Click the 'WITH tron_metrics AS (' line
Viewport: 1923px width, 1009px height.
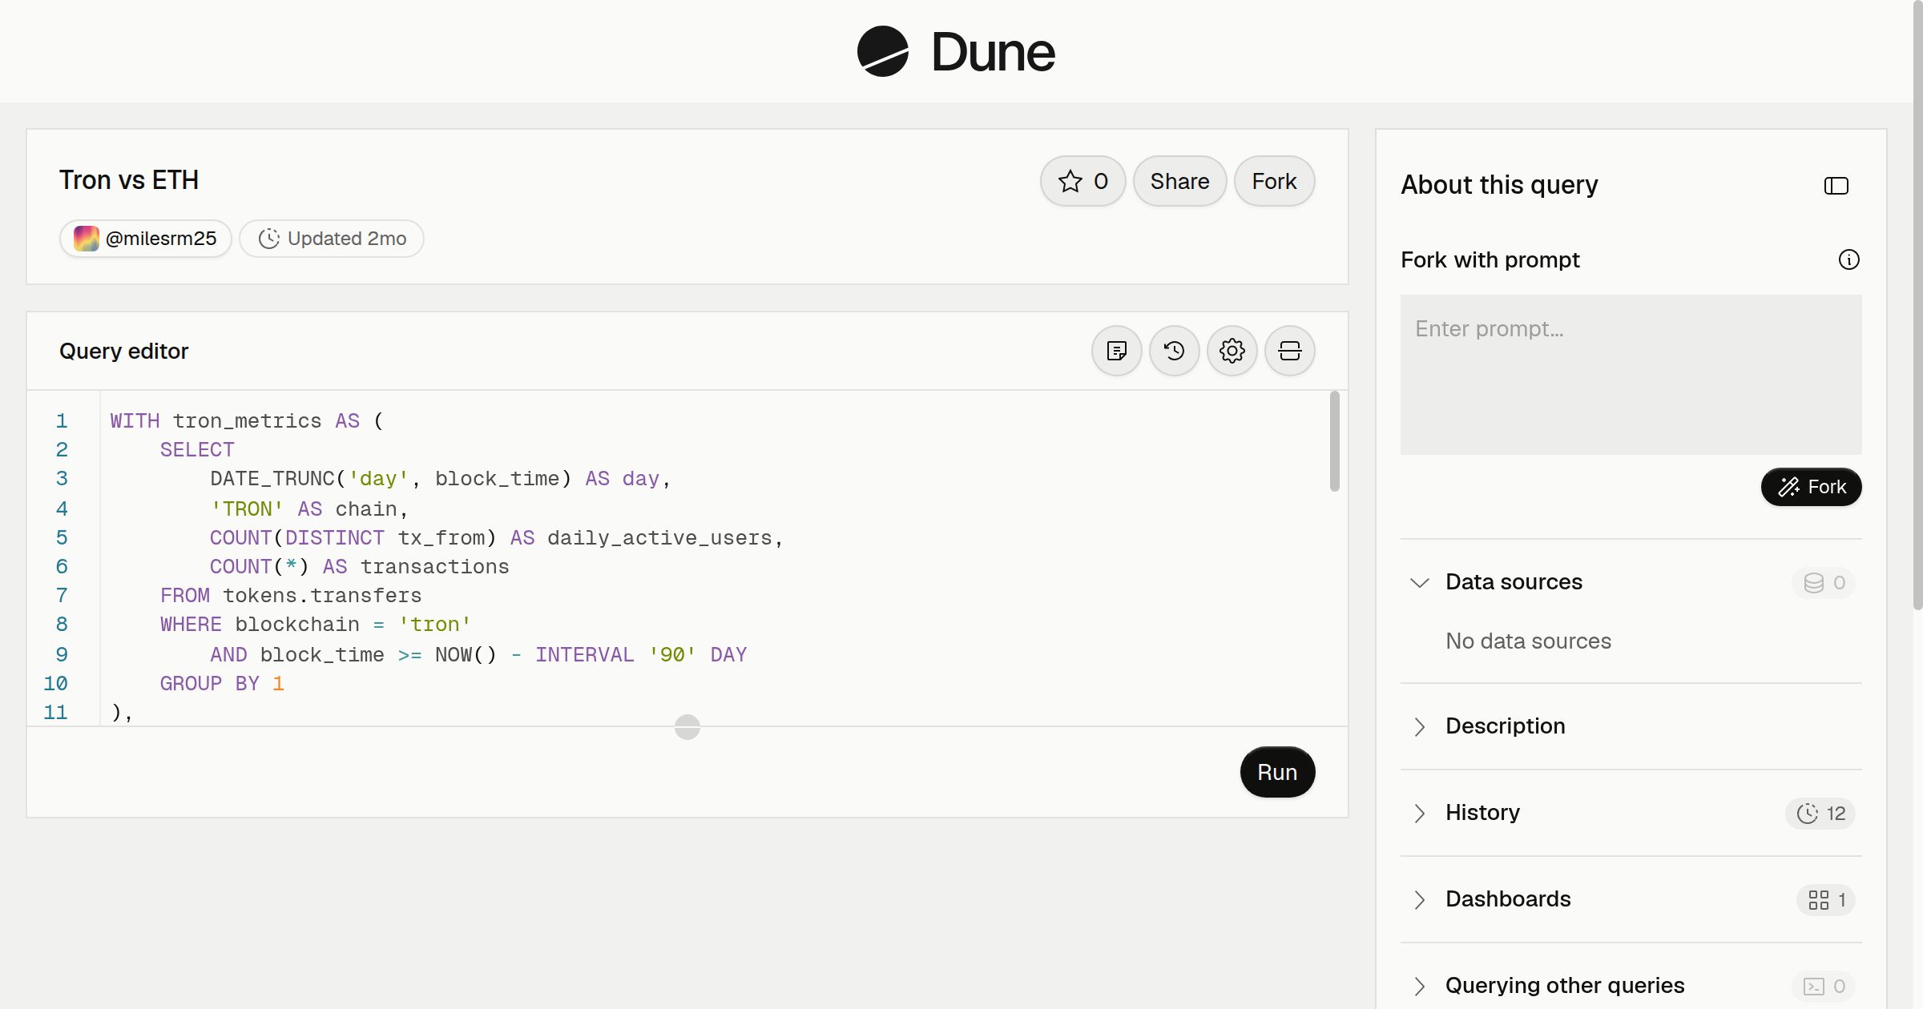[247, 421]
